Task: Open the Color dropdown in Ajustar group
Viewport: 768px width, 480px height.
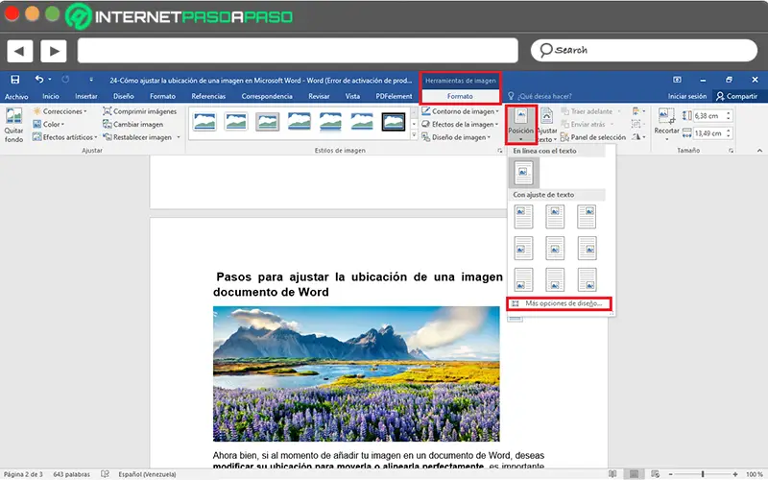Action: (49, 125)
